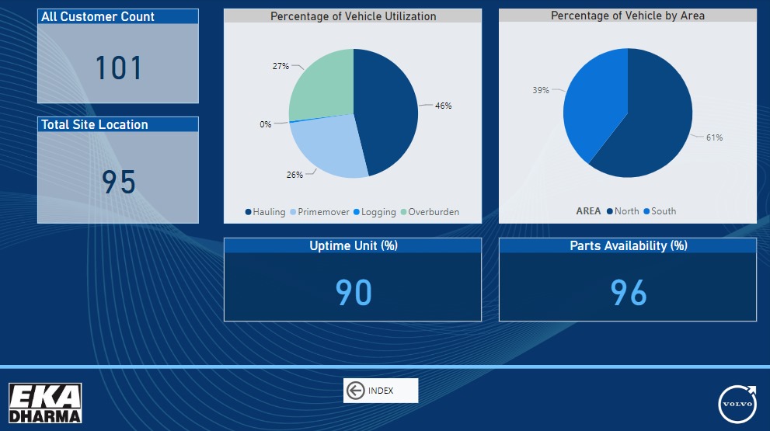Select the Logging legend item
Image resolution: width=770 pixels, height=431 pixels.
click(x=375, y=212)
